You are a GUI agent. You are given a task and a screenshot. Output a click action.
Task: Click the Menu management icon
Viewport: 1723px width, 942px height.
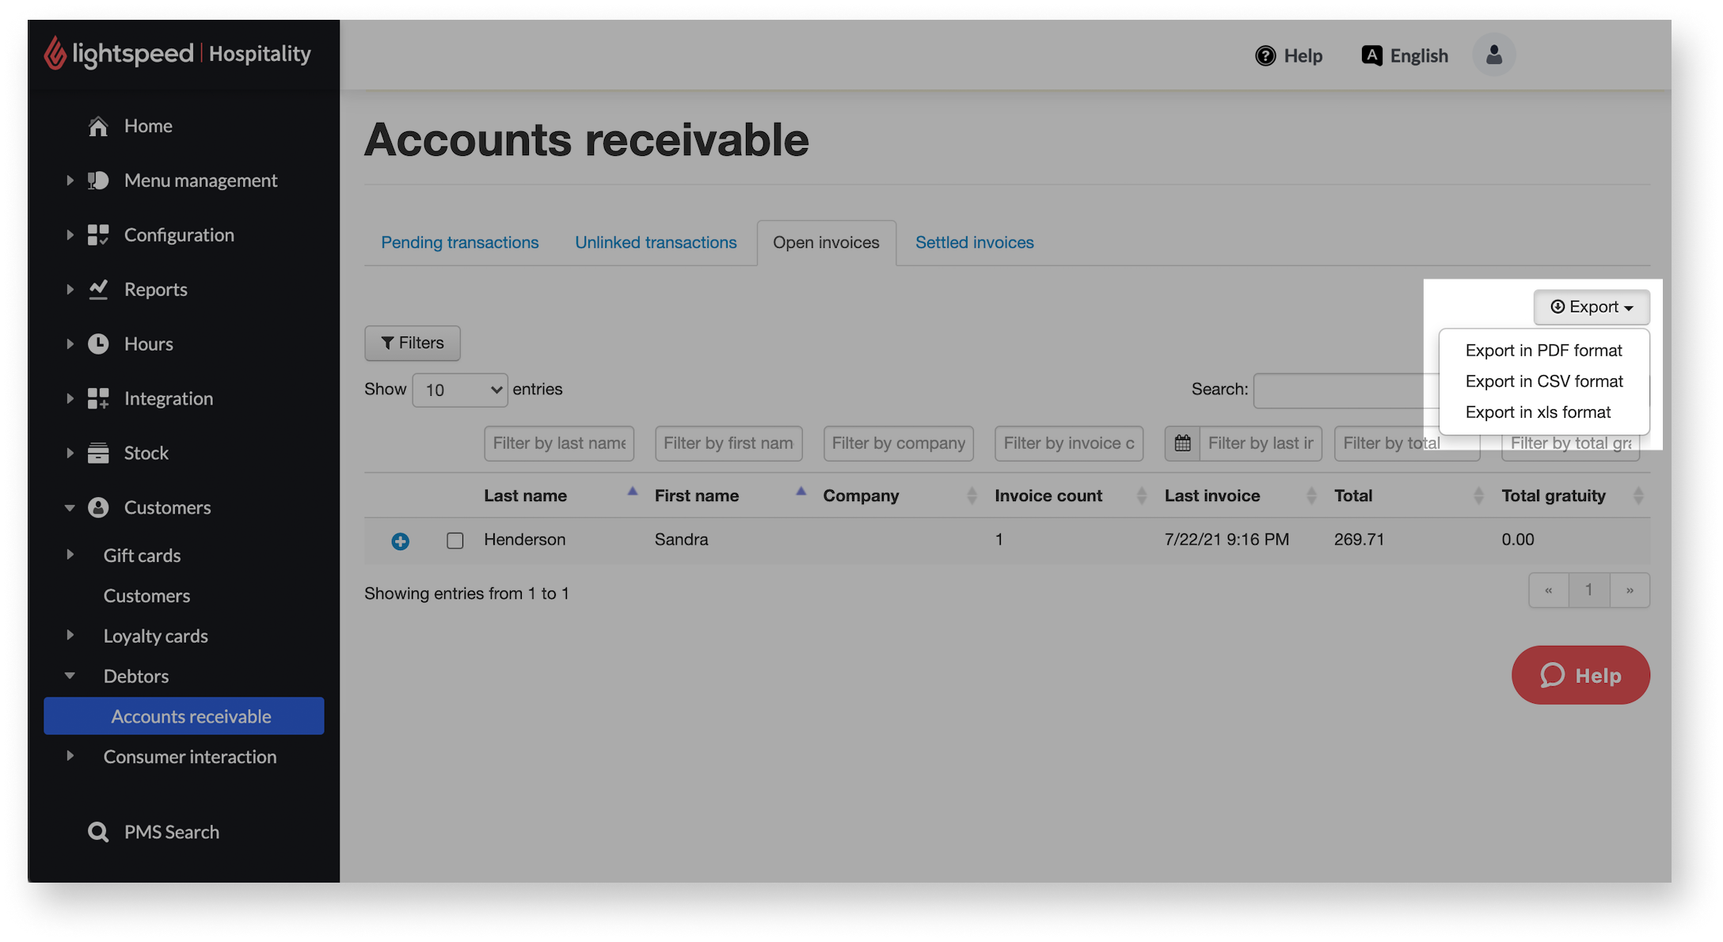(98, 180)
